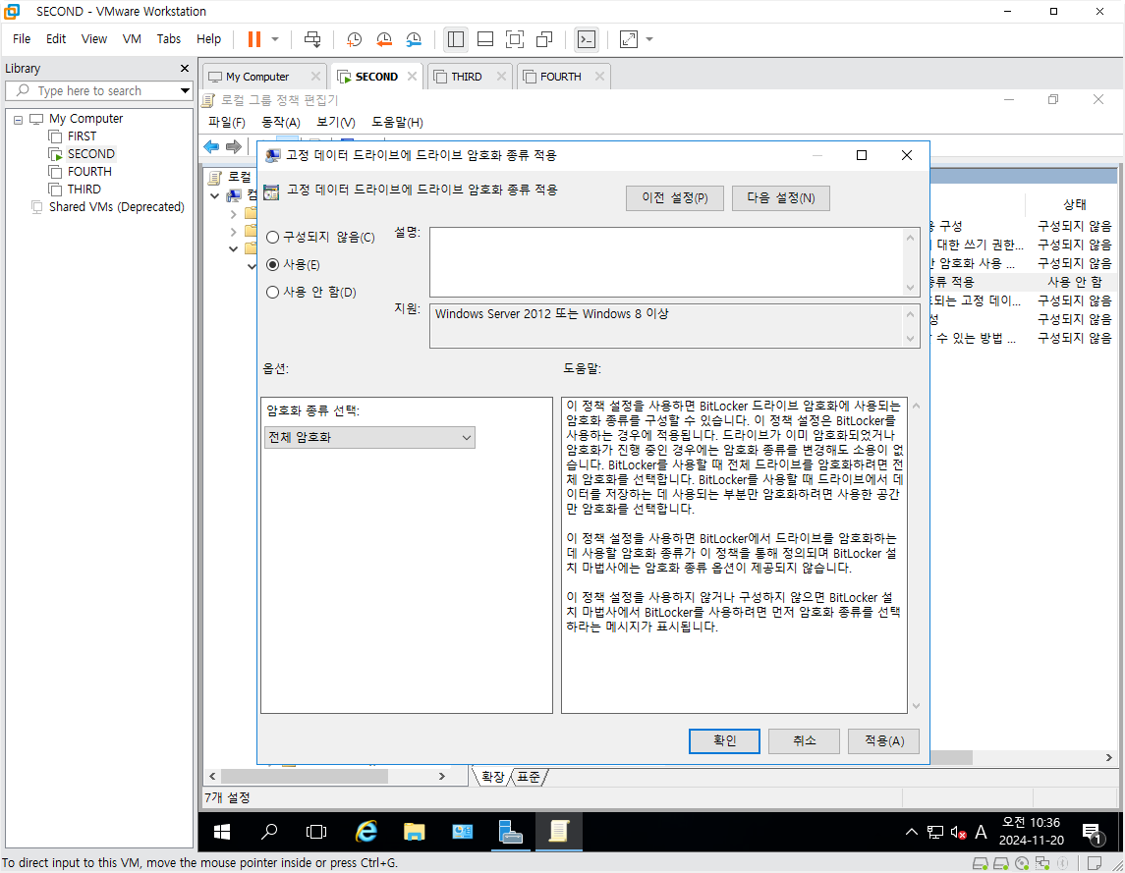Open the VMware Tabs menu
Image resolution: width=1125 pixels, height=873 pixels.
[169, 38]
